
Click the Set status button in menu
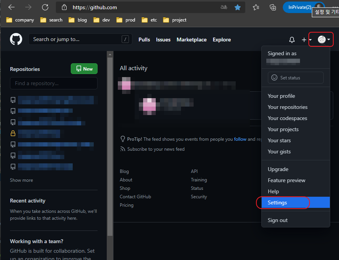[x=295, y=77]
